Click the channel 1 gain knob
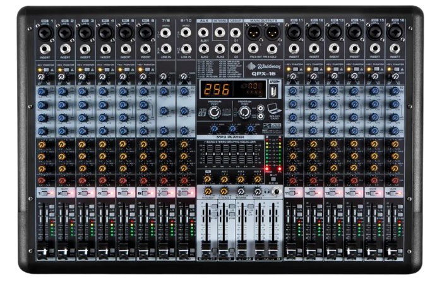The width and height of the screenshot is (442, 284). 42,77
